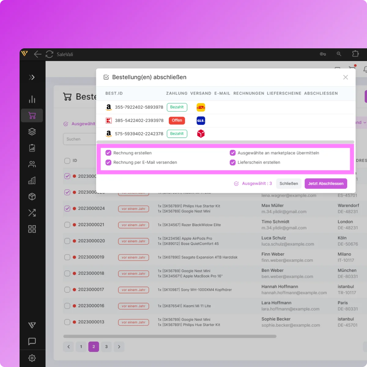Go to previous page using left chevron
The width and height of the screenshot is (367, 367).
click(69, 347)
